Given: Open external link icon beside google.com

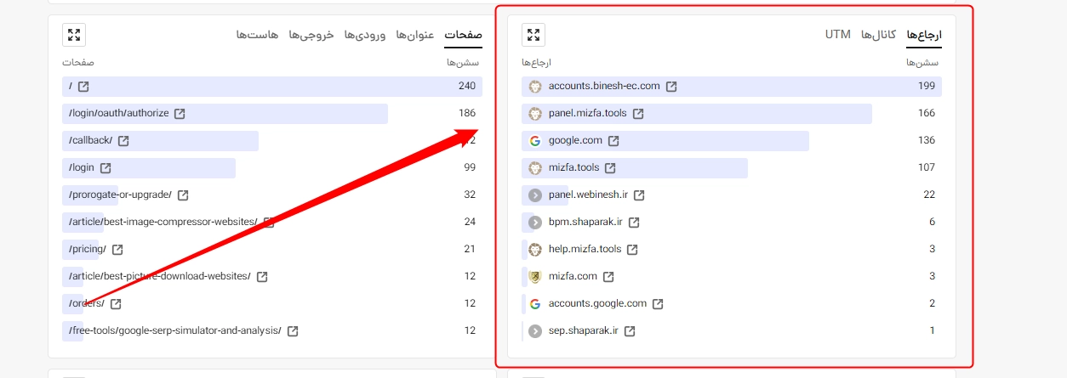Looking at the screenshot, I should click(613, 141).
